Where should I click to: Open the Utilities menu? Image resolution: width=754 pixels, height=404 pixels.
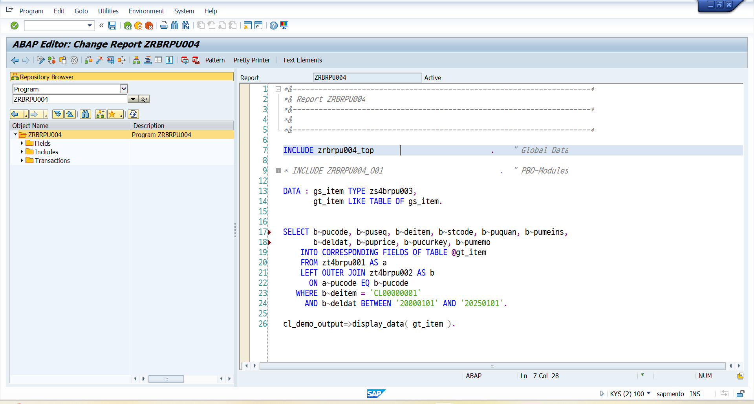click(x=108, y=11)
